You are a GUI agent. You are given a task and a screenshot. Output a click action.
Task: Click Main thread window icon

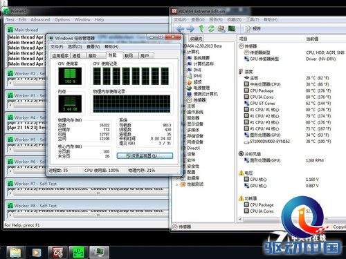tap(10, 30)
